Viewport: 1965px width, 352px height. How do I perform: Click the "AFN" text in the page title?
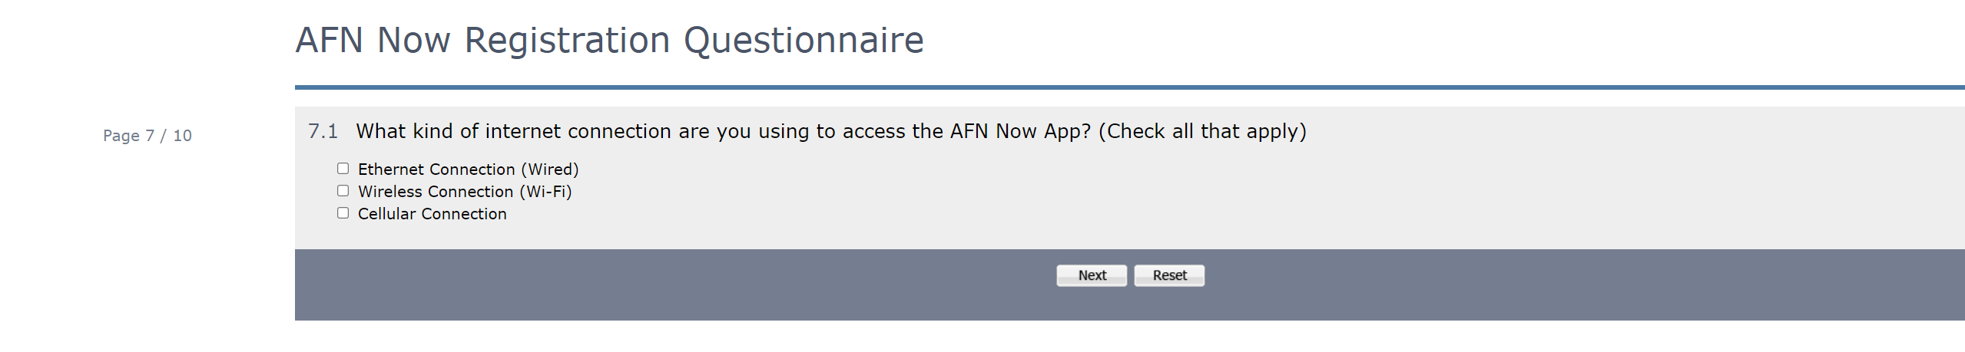pos(329,41)
